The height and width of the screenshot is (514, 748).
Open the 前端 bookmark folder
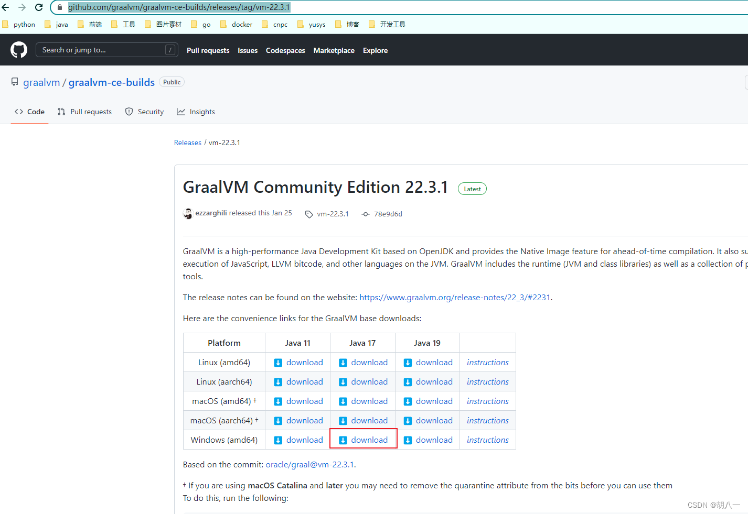point(90,25)
